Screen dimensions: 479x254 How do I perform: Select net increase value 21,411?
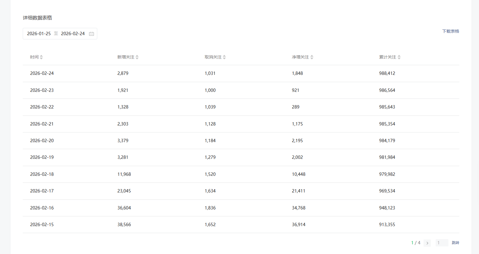(298, 191)
